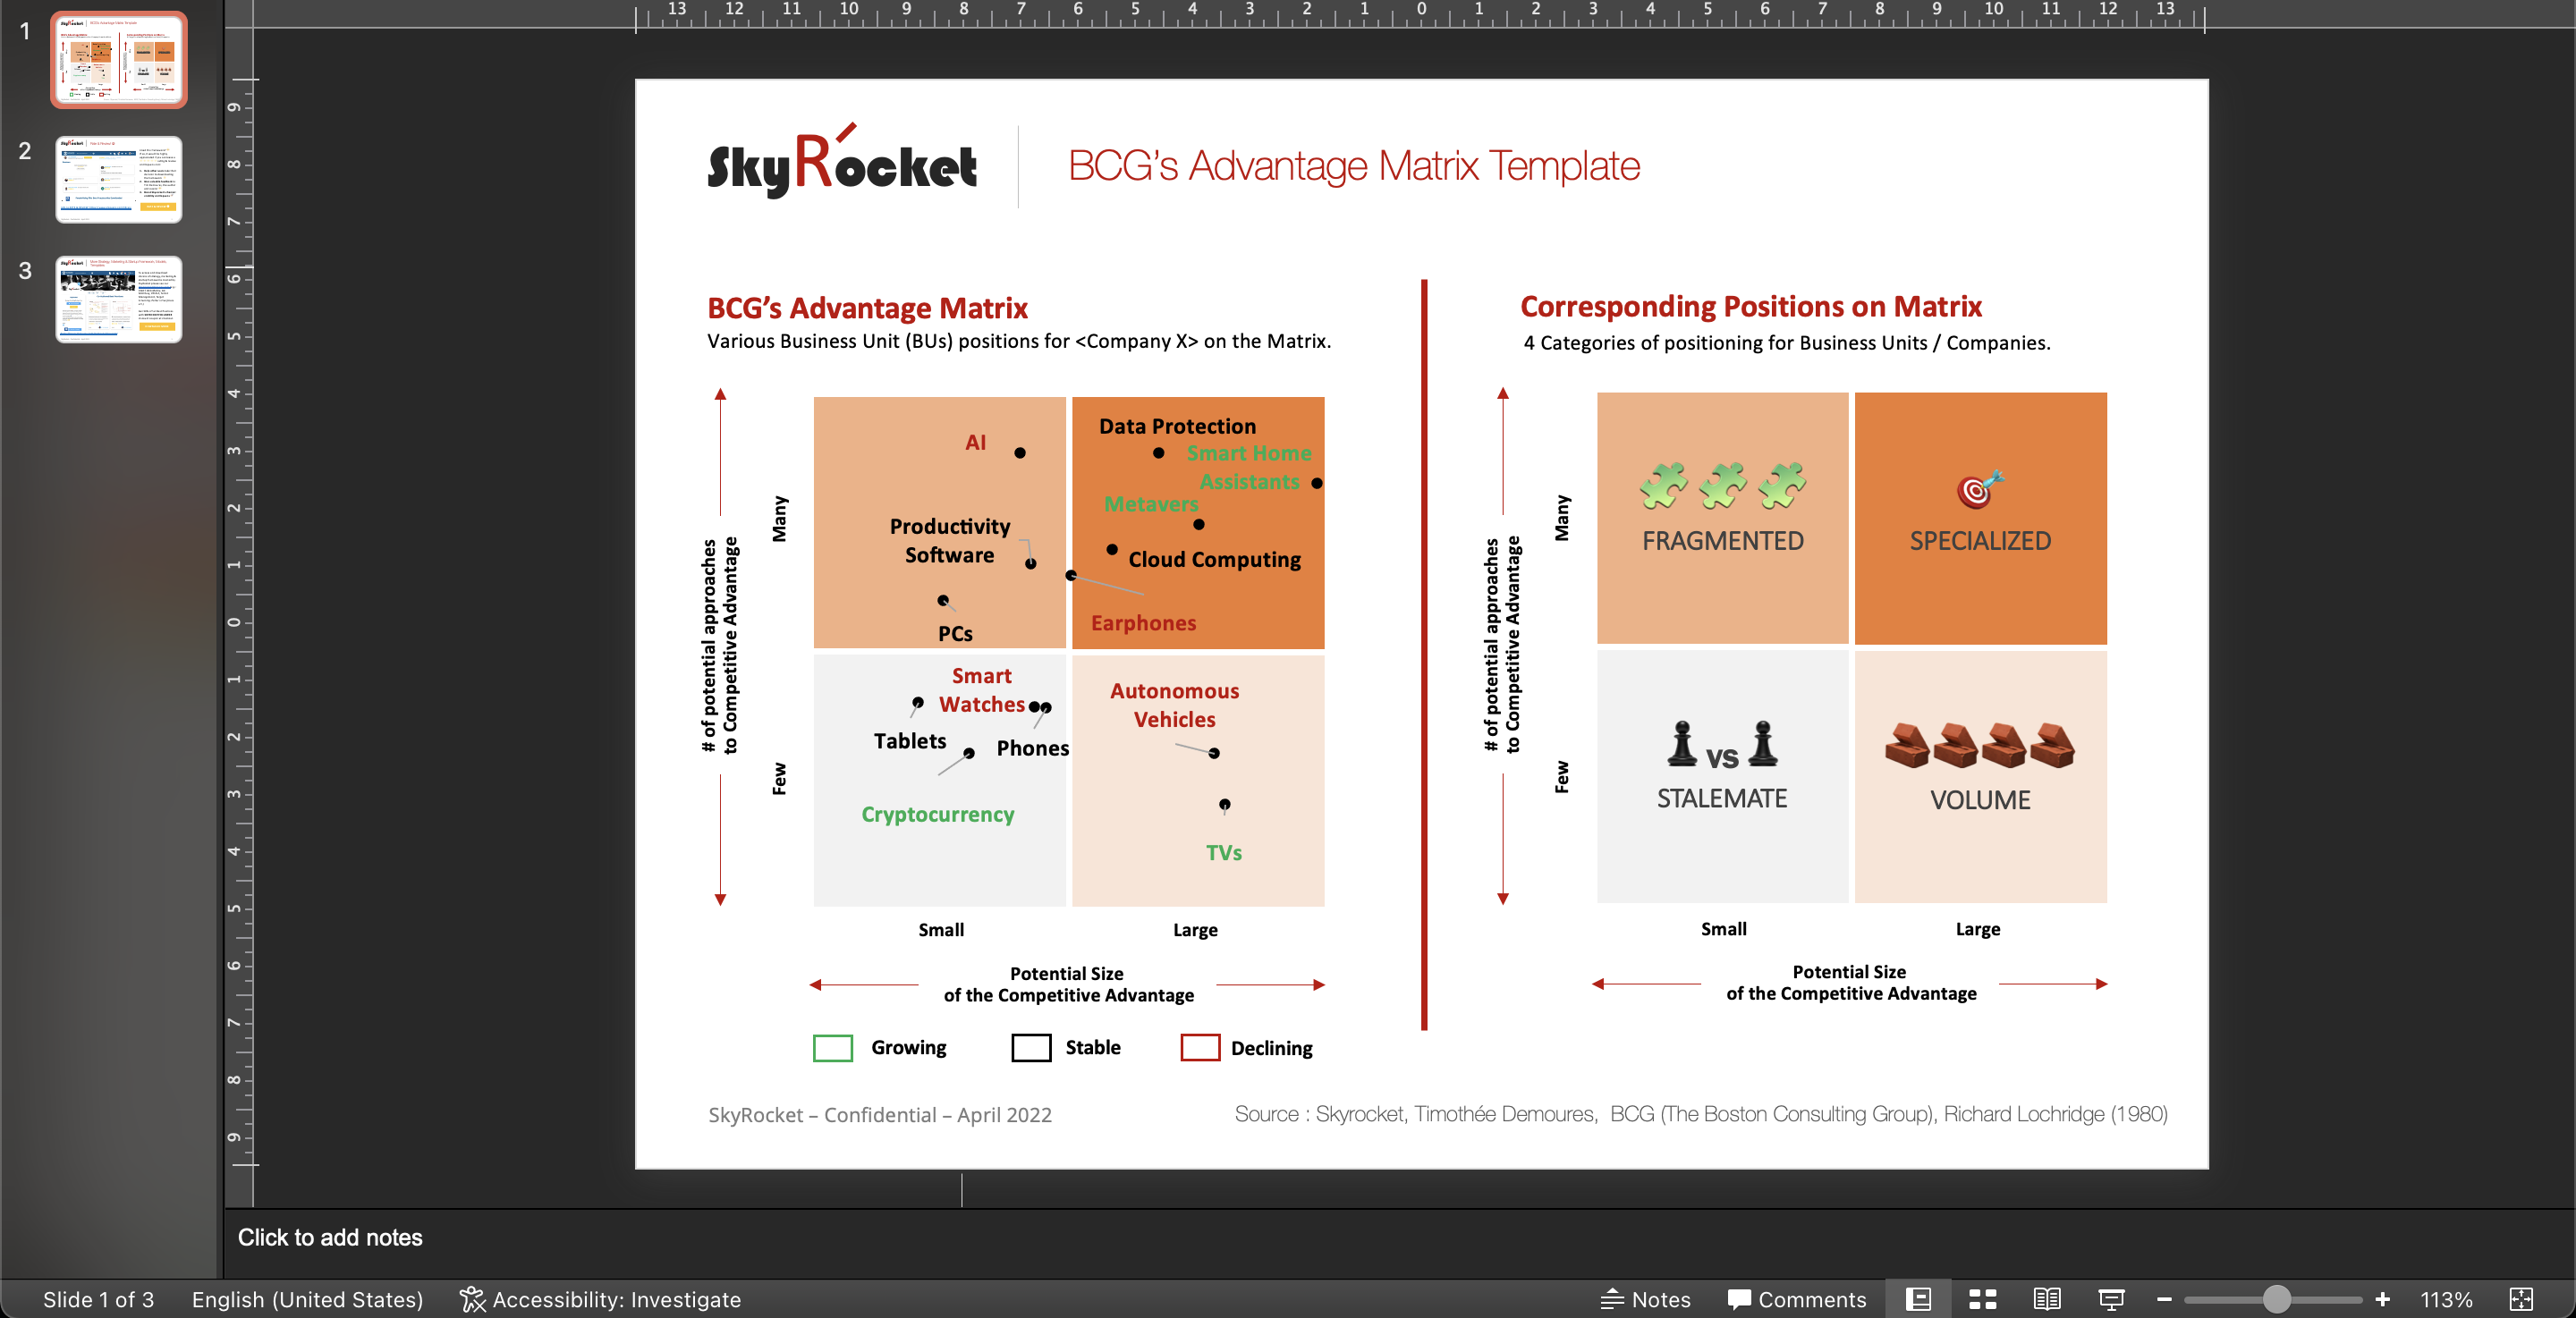Toggle the Notes pane in status bar
Viewport: 2576px width, 1318px height.
pos(1645,1299)
